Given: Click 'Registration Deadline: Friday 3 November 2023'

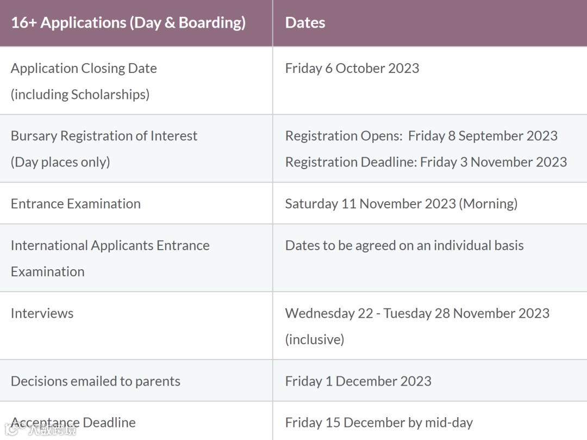Looking at the screenshot, I should click(x=426, y=162).
